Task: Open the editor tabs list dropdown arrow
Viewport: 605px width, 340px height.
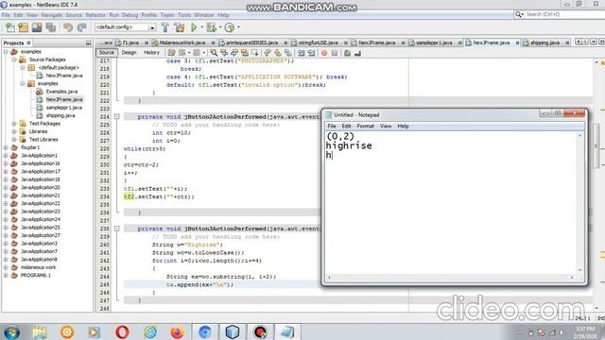Action: [594, 42]
